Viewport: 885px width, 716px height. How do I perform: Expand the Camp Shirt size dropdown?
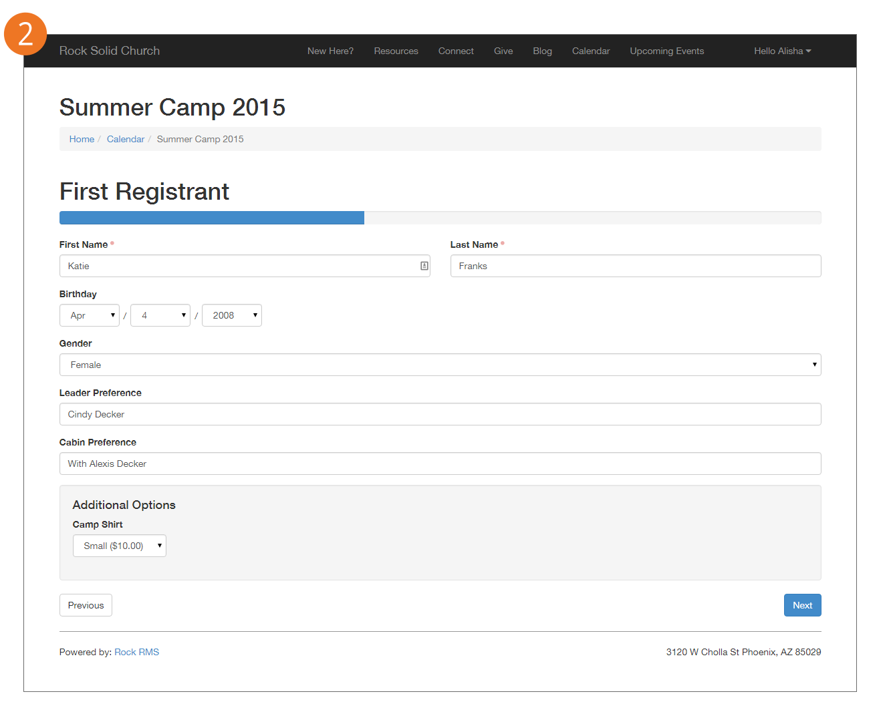click(x=119, y=546)
